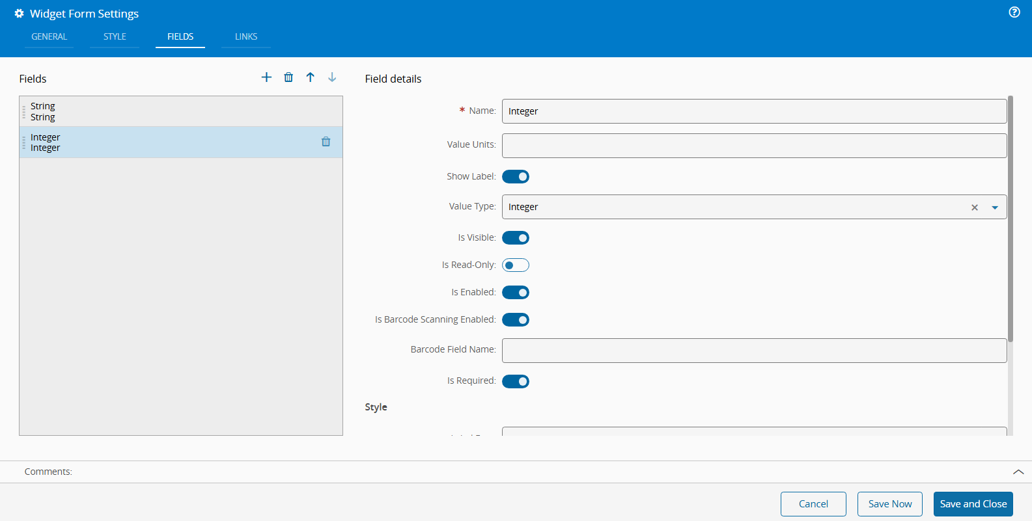Click trash icon on Integer field row
Screen dimensions: 1032x521
[326, 142]
